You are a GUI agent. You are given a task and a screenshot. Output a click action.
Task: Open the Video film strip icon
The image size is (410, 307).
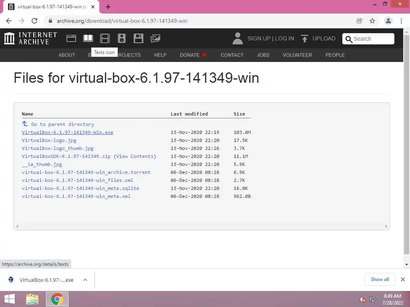(x=105, y=38)
